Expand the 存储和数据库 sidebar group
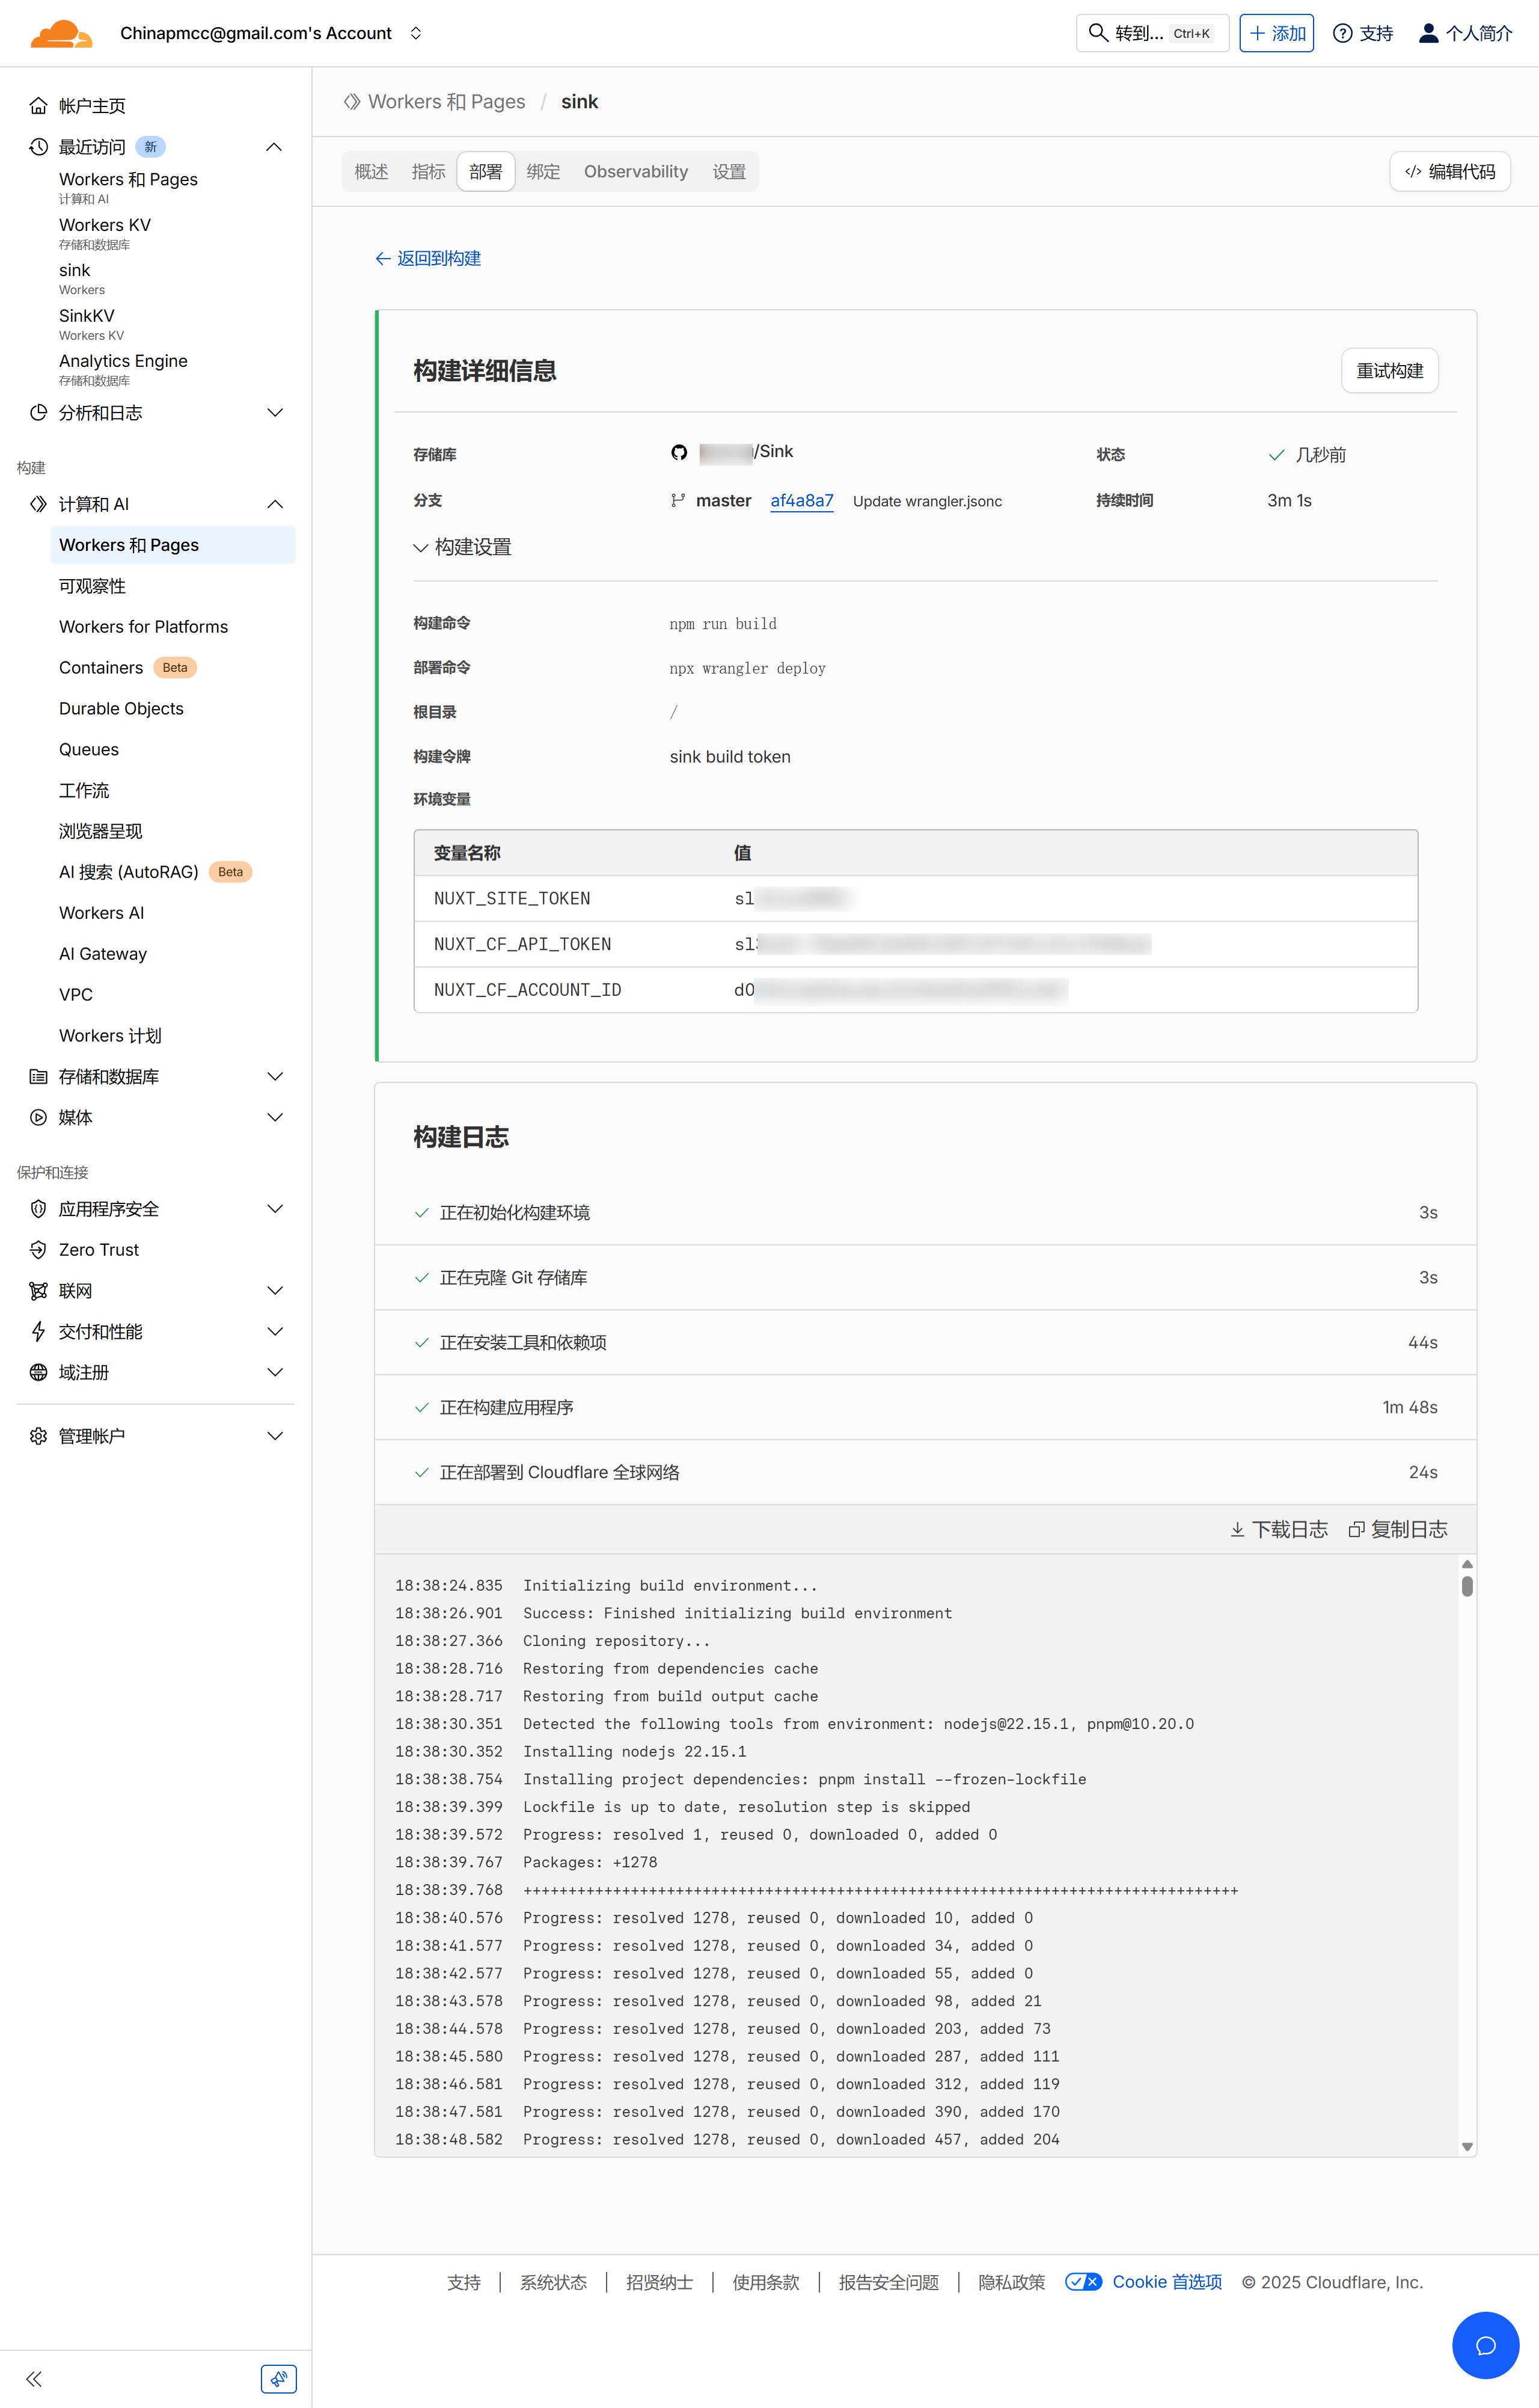Image resolution: width=1539 pixels, height=2408 pixels. pos(275,1076)
